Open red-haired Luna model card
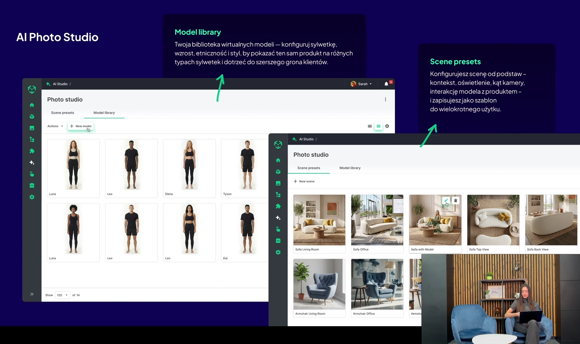 (x=73, y=168)
